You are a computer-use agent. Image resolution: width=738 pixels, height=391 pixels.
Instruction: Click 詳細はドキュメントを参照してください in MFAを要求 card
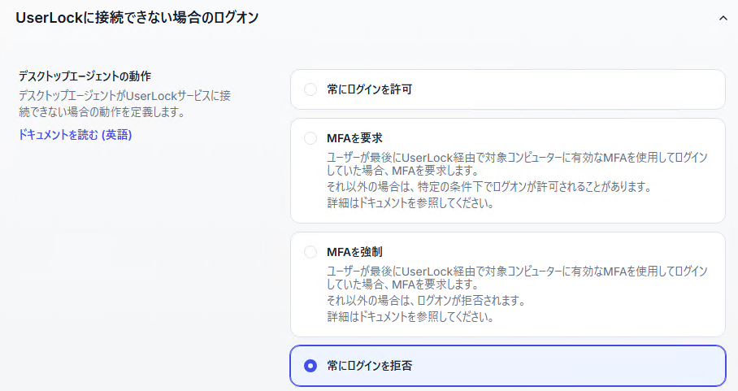coord(410,203)
